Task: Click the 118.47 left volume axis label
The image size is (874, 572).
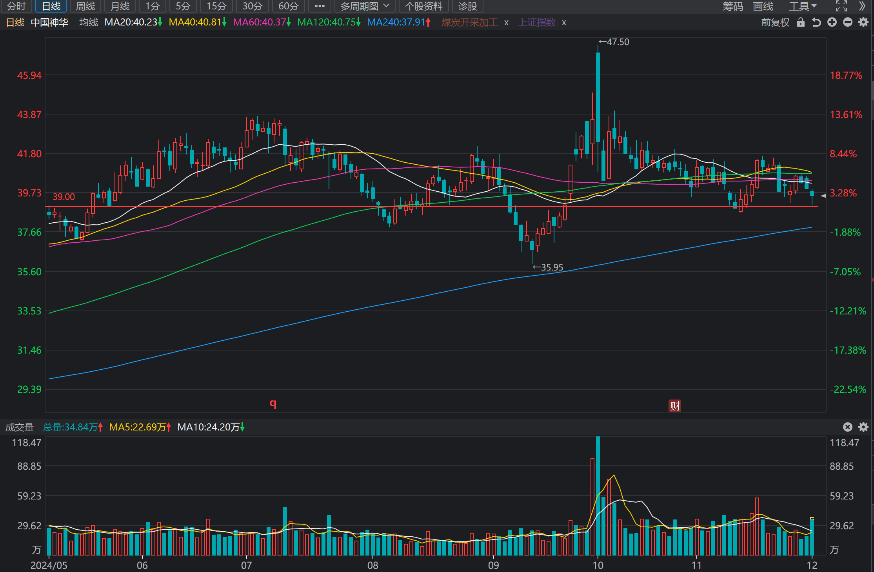Action: pos(27,443)
